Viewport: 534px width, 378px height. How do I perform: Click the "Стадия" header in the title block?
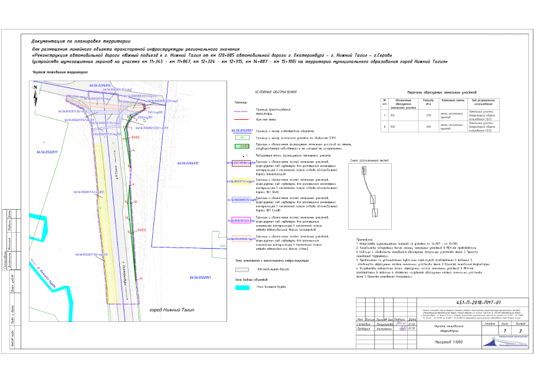tap(490, 324)
